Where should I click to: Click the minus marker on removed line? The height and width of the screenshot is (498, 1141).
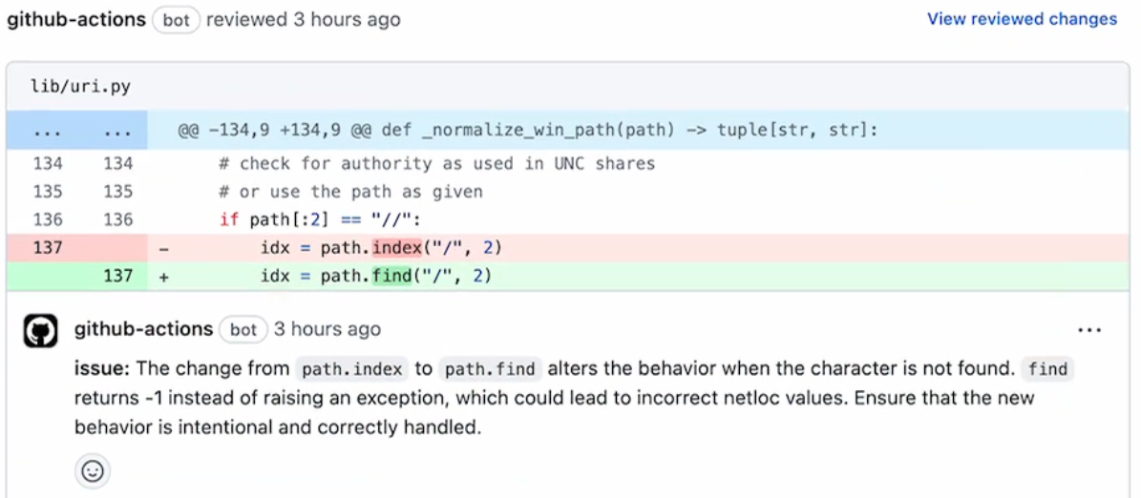pos(163,248)
